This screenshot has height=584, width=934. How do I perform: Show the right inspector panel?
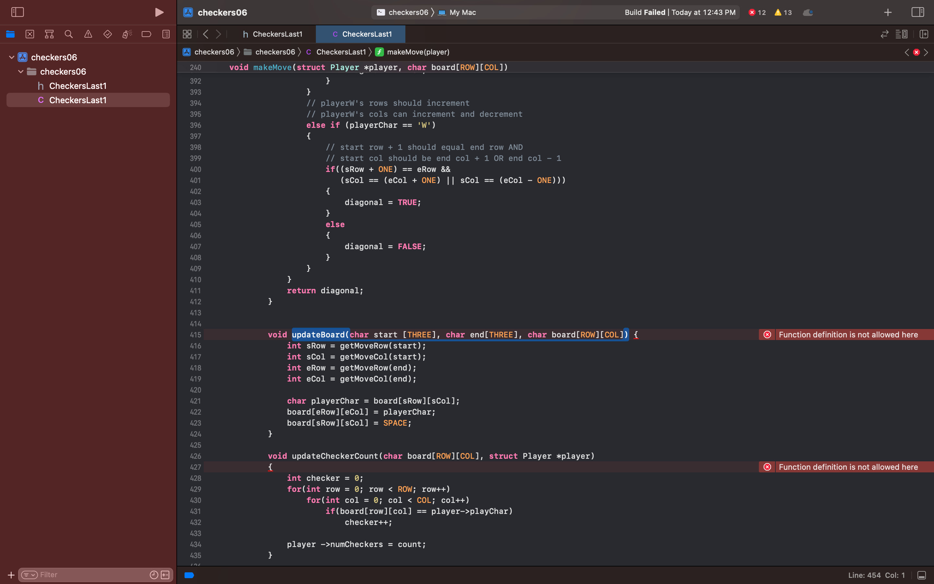coord(917,12)
